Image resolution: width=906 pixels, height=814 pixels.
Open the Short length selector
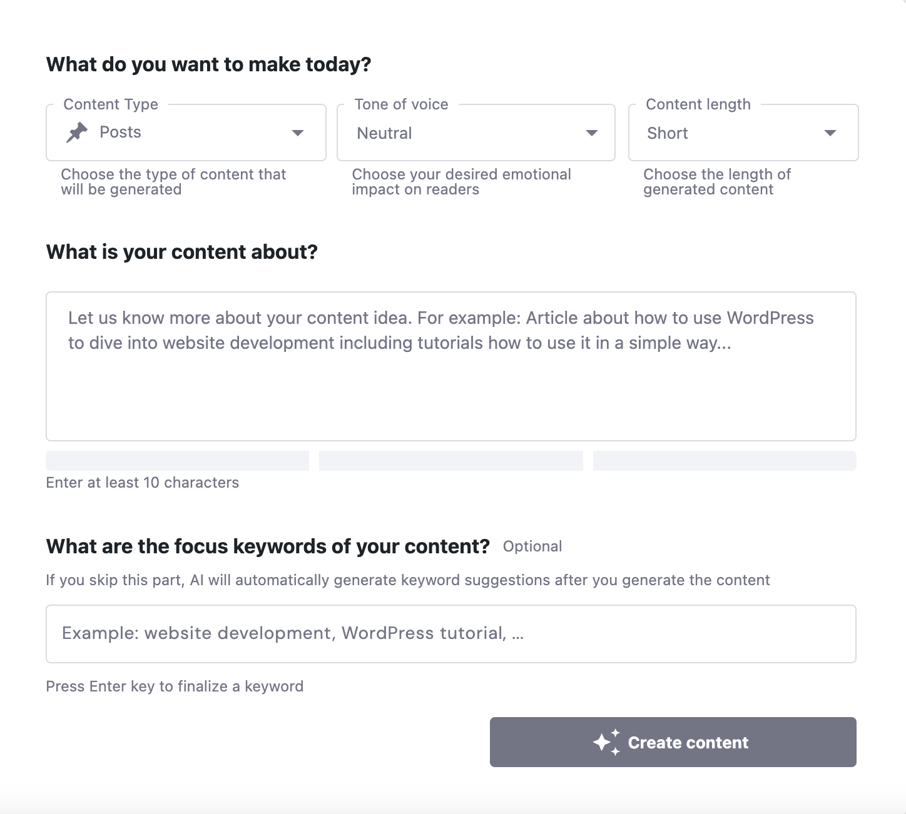[x=742, y=133]
